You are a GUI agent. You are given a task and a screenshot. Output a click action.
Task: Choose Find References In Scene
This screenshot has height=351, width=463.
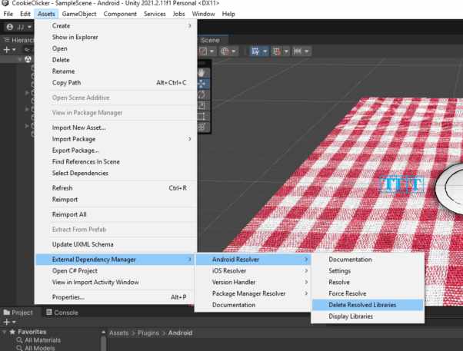point(115,161)
